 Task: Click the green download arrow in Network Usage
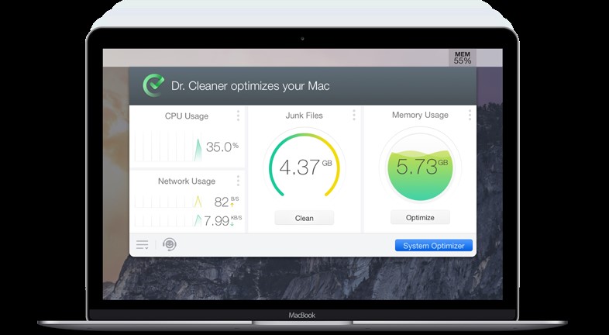click(232, 225)
